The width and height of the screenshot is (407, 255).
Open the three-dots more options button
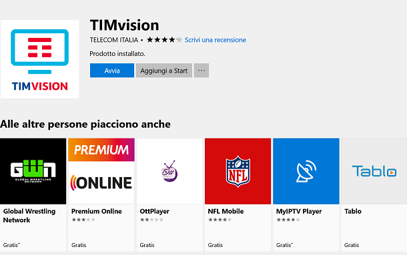click(x=201, y=71)
